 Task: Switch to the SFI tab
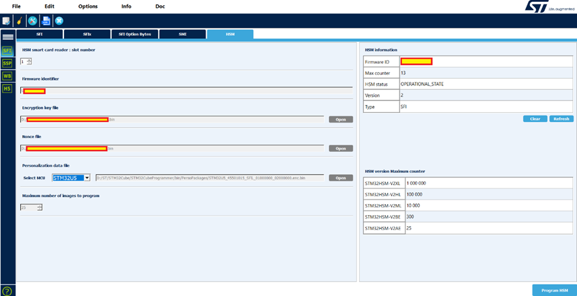click(x=39, y=34)
